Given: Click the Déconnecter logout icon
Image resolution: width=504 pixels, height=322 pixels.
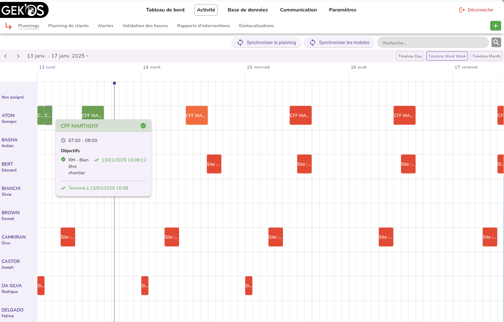Looking at the screenshot, I should (462, 10).
